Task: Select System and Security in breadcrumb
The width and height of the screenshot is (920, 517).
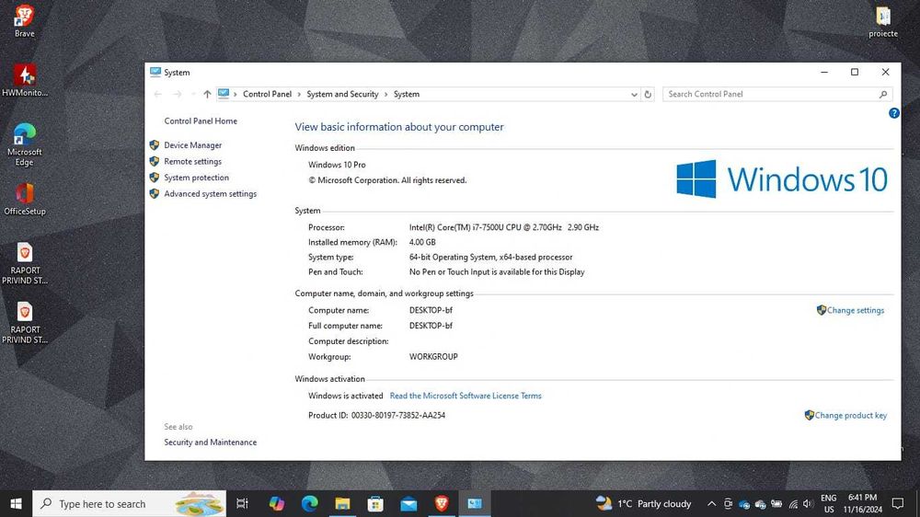Action: 342,94
